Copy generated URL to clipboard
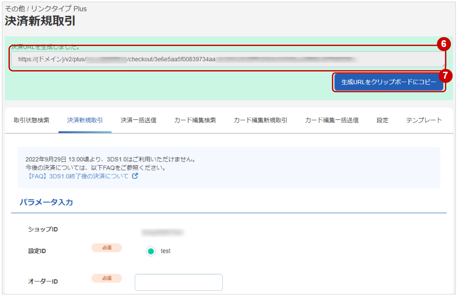Viewport: 458px width, 297px height. 389,83
